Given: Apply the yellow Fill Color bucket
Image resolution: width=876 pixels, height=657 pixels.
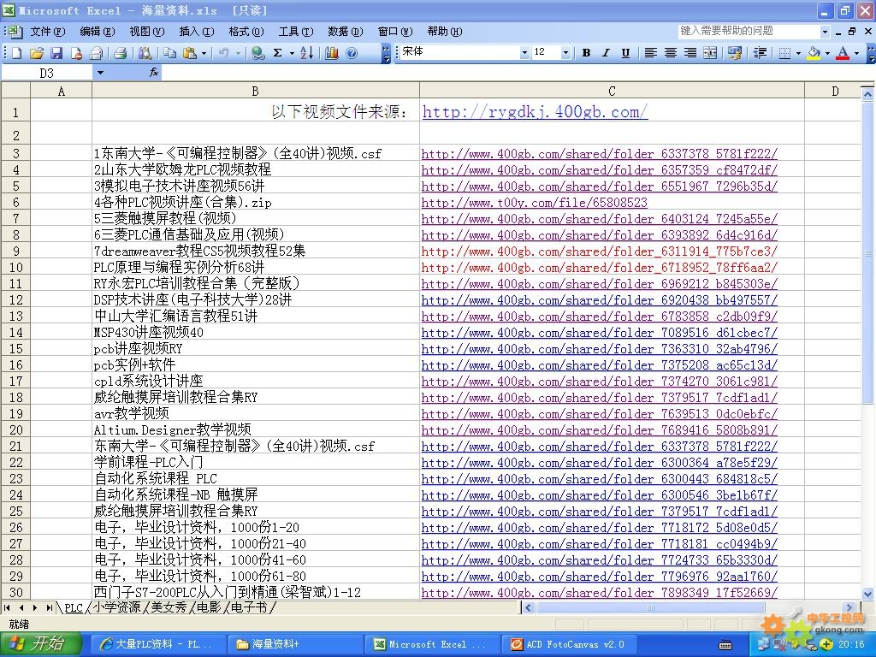Looking at the screenshot, I should pyautogui.click(x=814, y=53).
